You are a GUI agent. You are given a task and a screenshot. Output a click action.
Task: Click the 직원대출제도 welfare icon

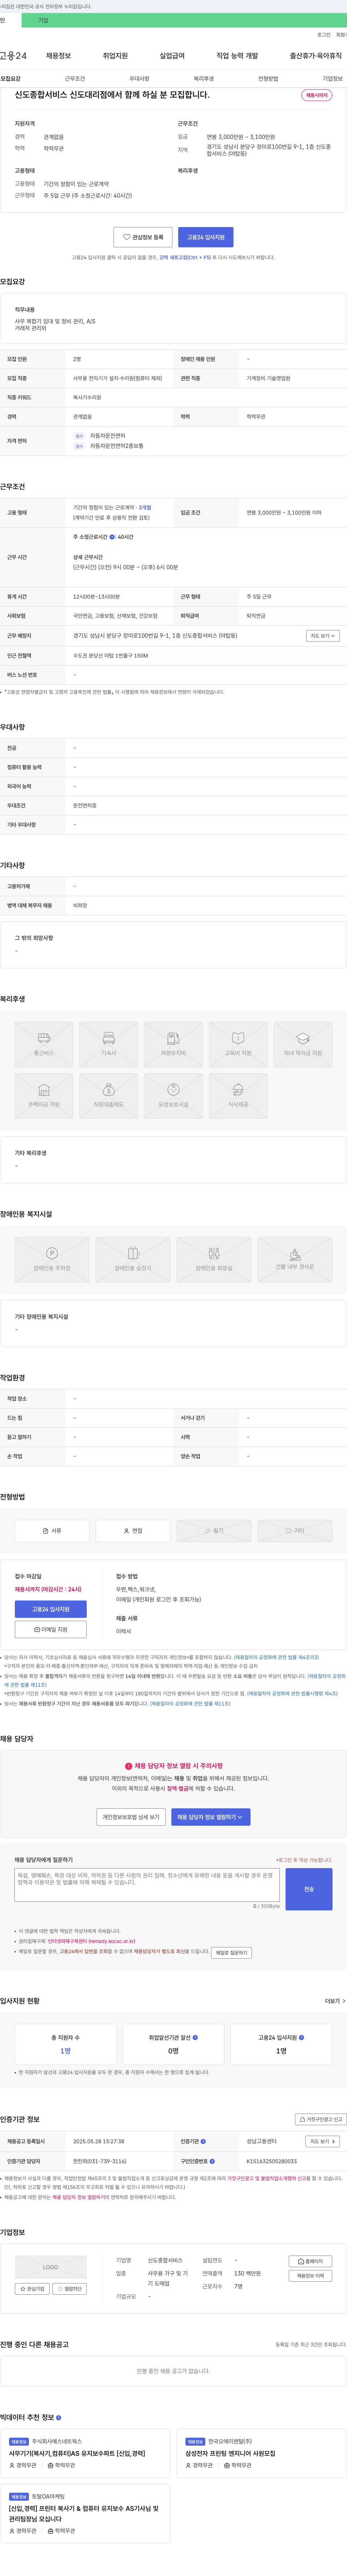(x=109, y=1096)
